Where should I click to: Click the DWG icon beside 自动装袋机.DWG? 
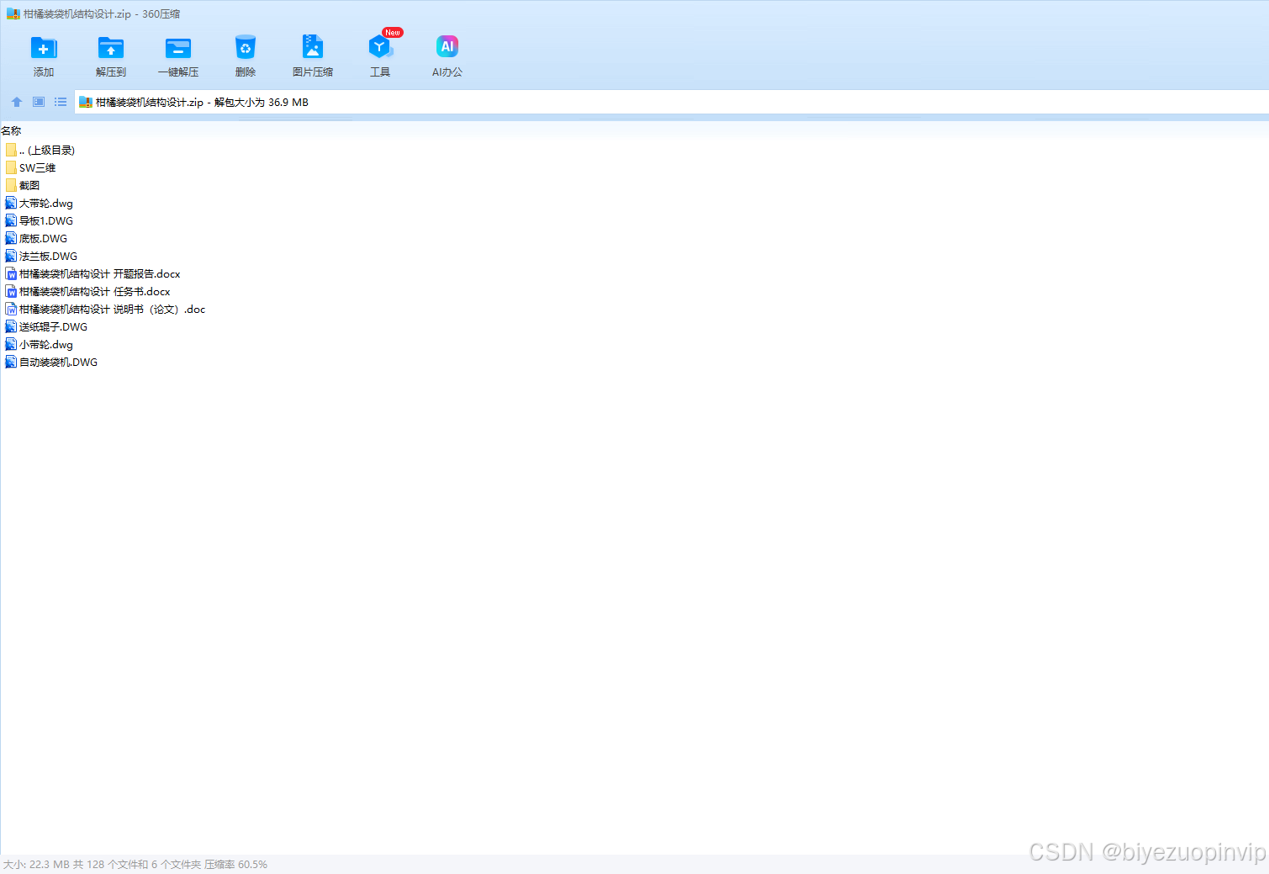(11, 362)
